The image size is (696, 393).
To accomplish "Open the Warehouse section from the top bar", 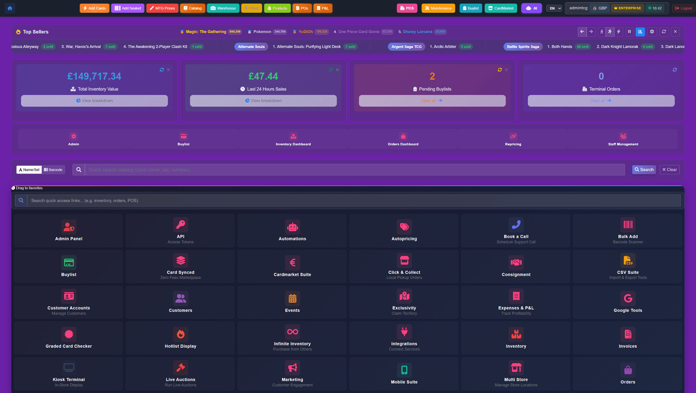I will (223, 8).
